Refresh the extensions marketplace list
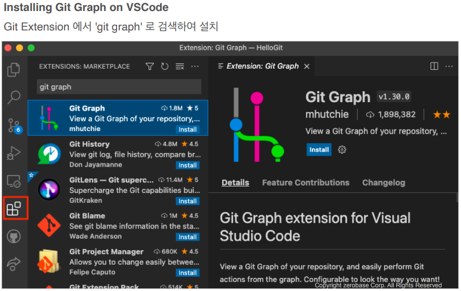The image size is (461, 291). click(x=165, y=67)
